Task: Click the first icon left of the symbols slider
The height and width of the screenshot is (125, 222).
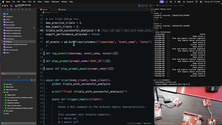Action: click(3, 80)
